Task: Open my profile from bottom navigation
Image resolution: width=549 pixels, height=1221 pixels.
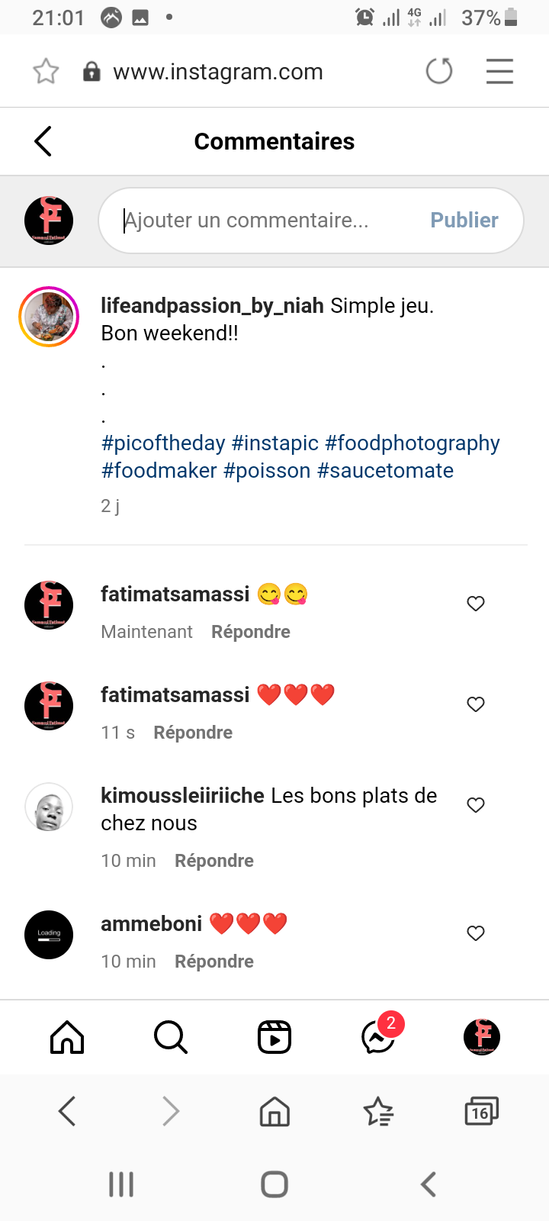Action: tap(482, 1037)
